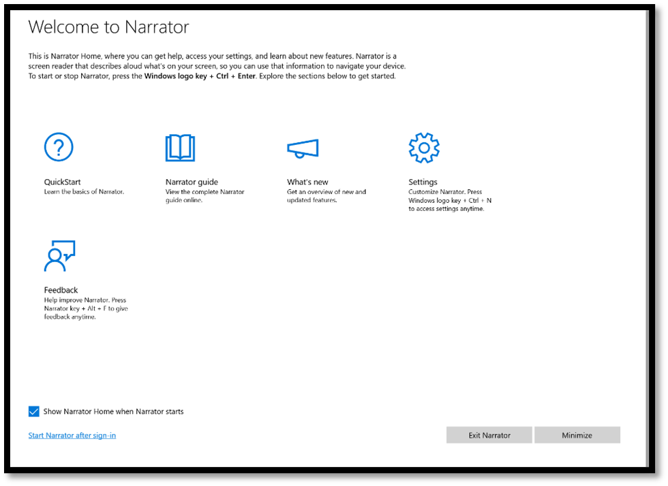Uncheck Show Narrator Home when Narrator starts
Viewport: 668px width, 486px height.
pos(34,411)
